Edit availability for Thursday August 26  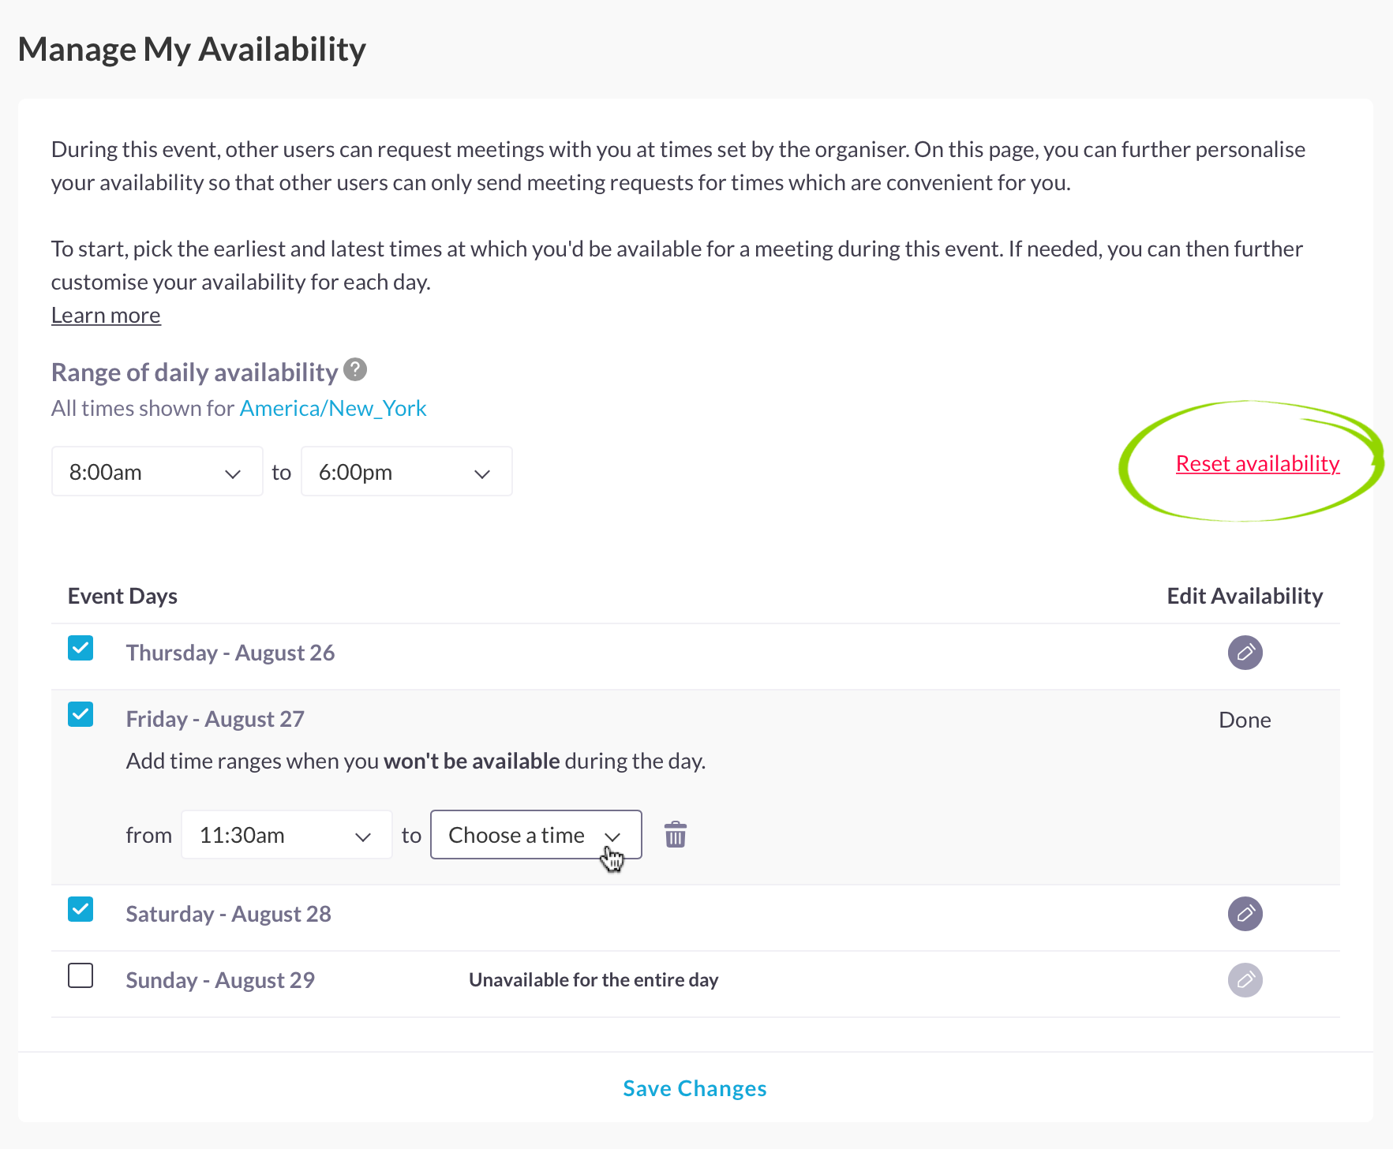pyautogui.click(x=1245, y=653)
